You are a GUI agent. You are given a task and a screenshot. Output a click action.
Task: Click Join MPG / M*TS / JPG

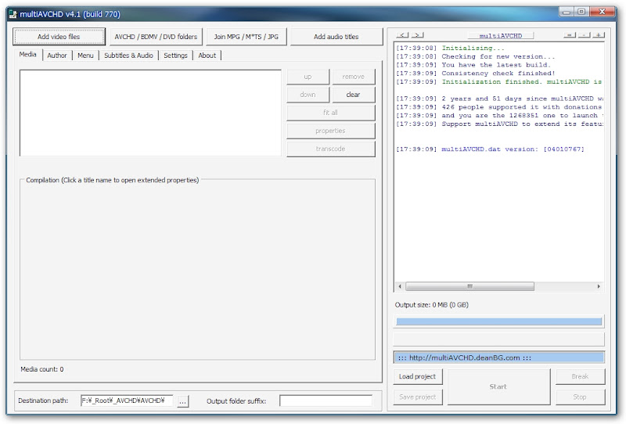tap(246, 36)
